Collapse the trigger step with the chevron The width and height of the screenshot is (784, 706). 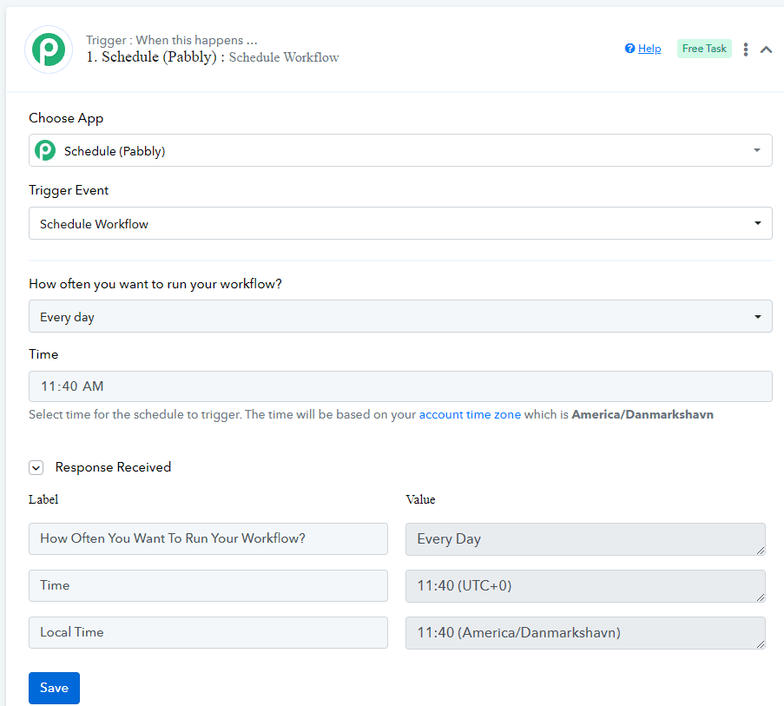pyautogui.click(x=766, y=49)
